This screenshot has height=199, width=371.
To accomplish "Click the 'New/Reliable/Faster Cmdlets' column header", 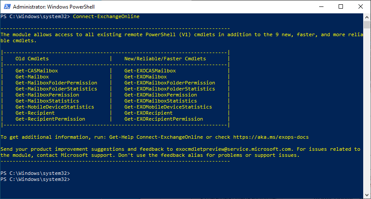I will click(x=165, y=59).
